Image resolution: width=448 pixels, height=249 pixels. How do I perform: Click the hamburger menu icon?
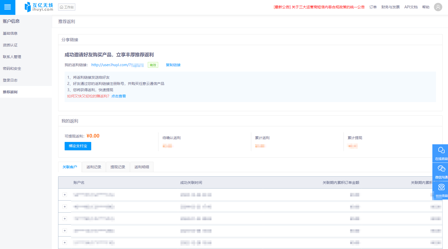click(x=8, y=7)
